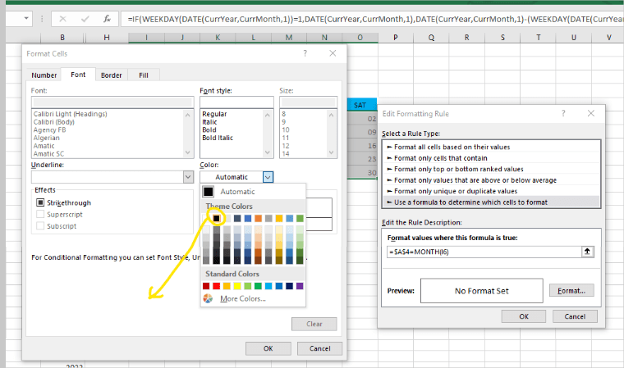Image resolution: width=624 pixels, height=368 pixels.
Task: Toggle the Strikethrough checkbox
Action: pyautogui.click(x=40, y=202)
